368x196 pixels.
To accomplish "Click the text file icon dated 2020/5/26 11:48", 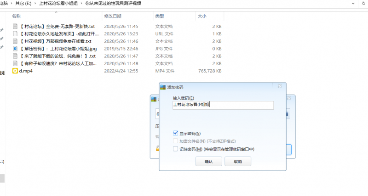I will 15,63.
